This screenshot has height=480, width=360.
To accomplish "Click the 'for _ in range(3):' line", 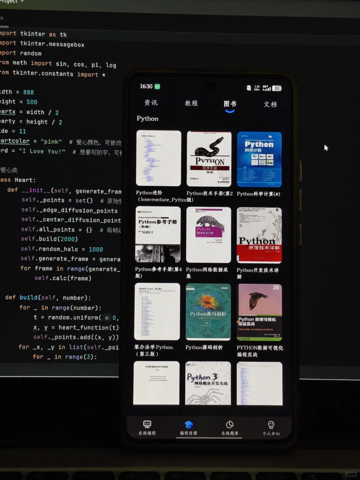I will (65, 357).
